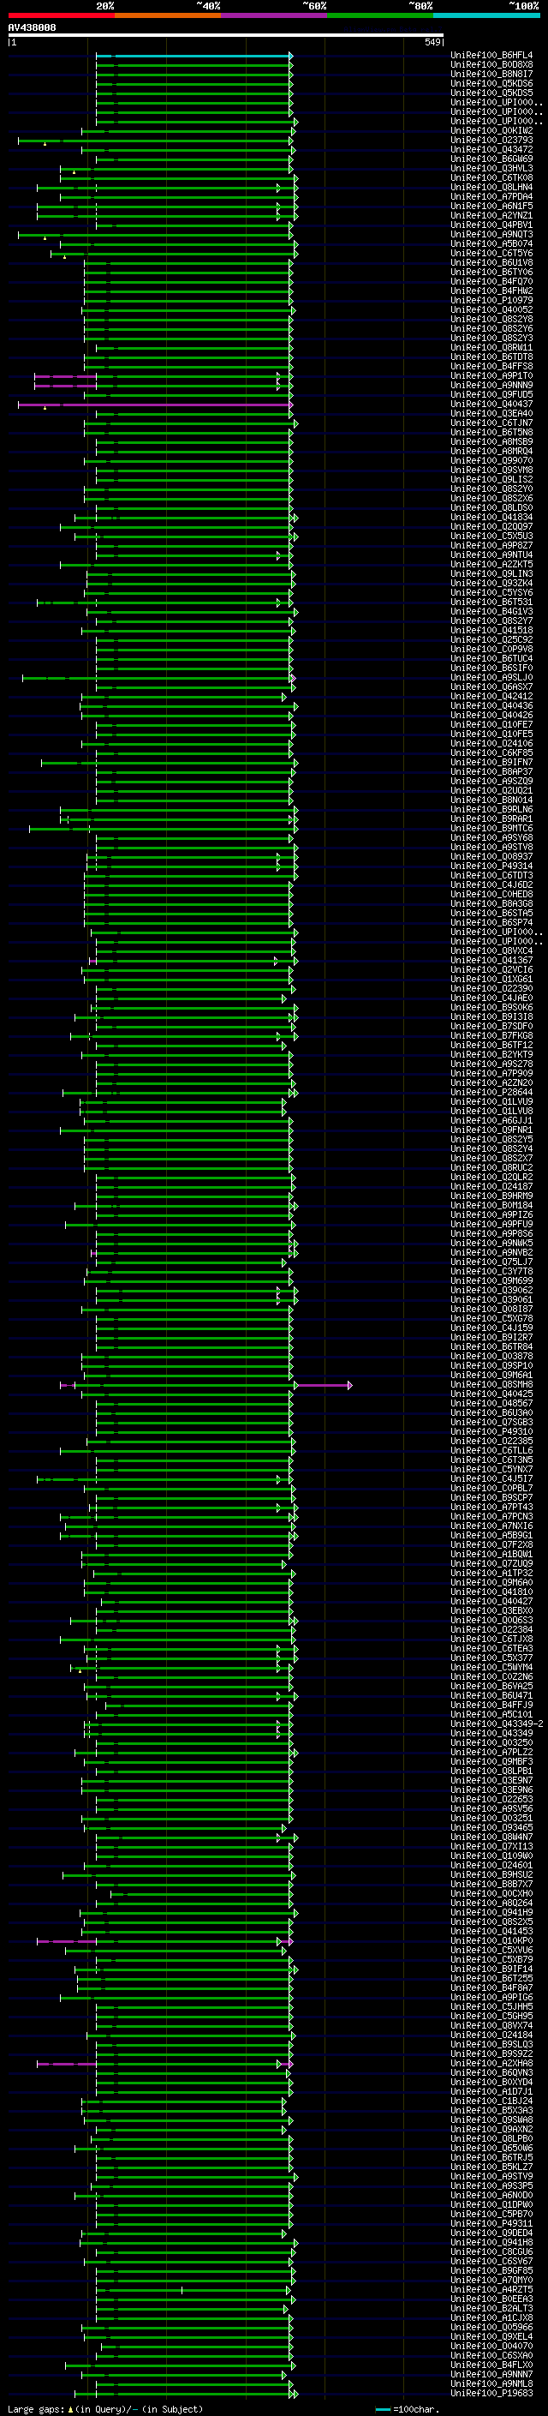The image size is (548, 2416).
Task: Select hit label UniRef100_Q8SMH8
Action: pyautogui.click(x=491, y=1384)
